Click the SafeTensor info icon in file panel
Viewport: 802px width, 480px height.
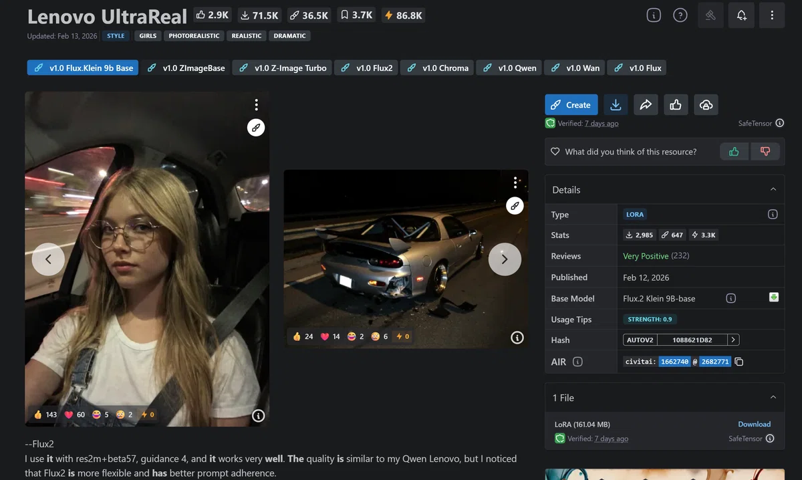[770, 439]
